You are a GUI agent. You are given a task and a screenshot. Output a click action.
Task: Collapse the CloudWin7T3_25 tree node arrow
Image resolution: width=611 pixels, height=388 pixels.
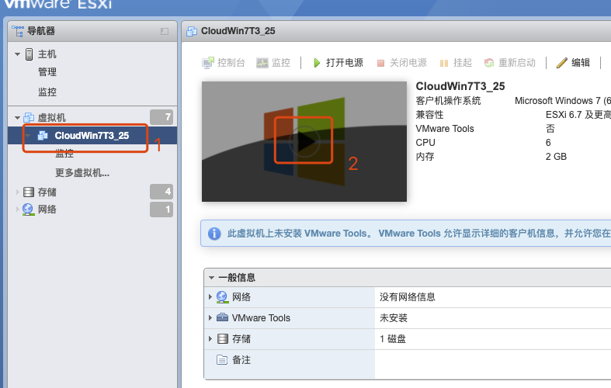[x=28, y=136]
